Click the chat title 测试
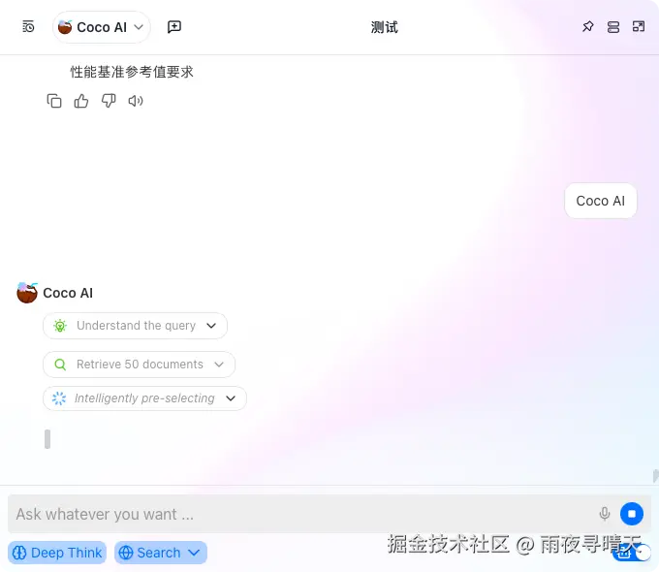The height and width of the screenshot is (572, 659). tap(384, 27)
